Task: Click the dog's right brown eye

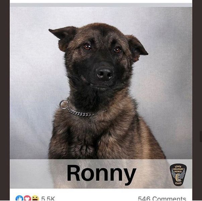Action: point(117,50)
